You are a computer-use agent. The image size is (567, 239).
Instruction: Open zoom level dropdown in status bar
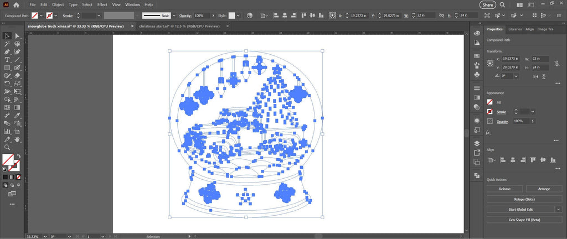[x=45, y=236]
